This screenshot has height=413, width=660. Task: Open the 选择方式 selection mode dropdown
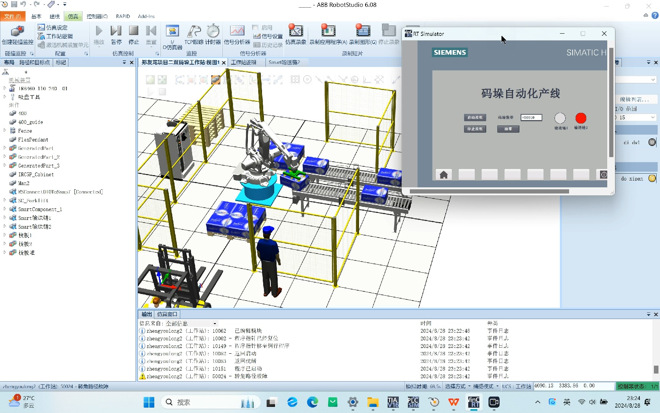pos(457,386)
